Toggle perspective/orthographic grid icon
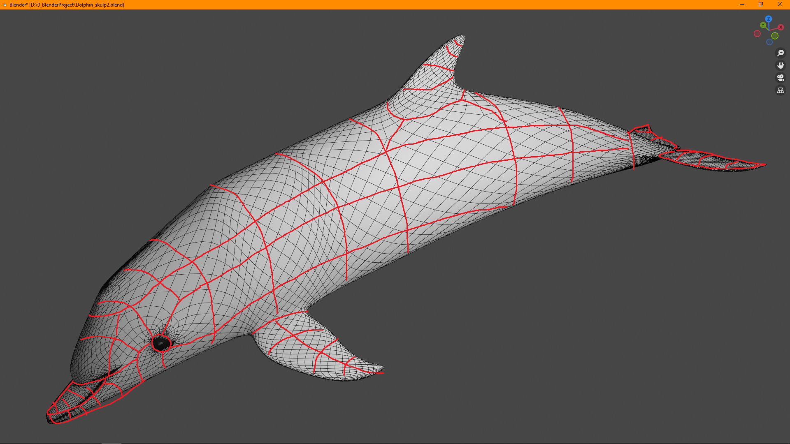Image resolution: width=790 pixels, height=444 pixels. [780, 90]
